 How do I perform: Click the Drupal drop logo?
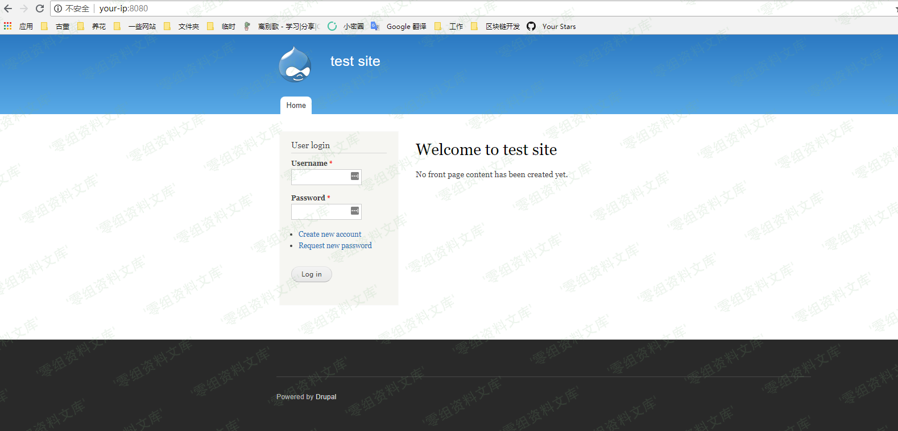tap(295, 65)
